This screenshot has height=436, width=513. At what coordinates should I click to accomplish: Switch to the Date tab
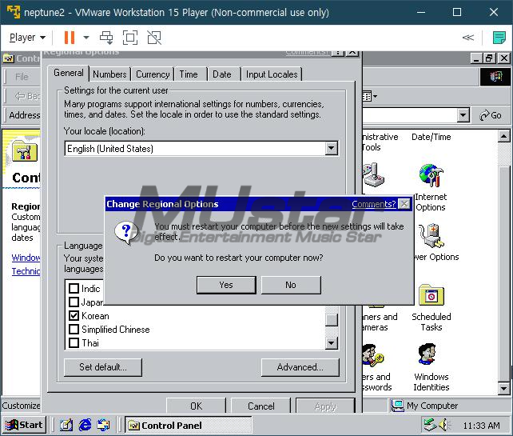tap(222, 74)
